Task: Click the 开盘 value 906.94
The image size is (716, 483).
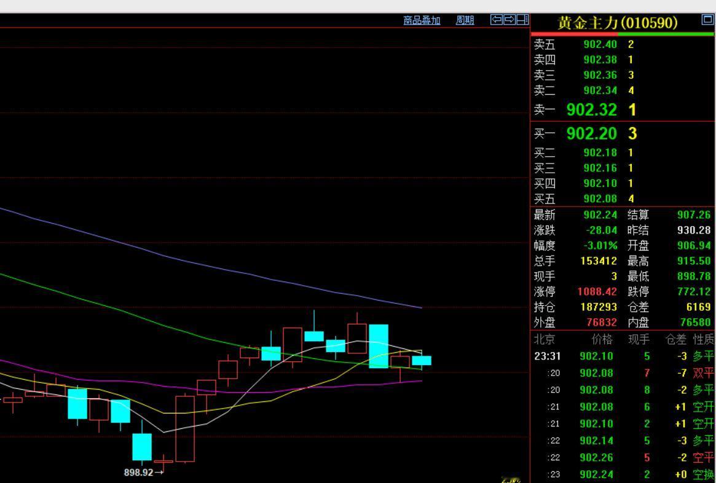Action: [694, 246]
